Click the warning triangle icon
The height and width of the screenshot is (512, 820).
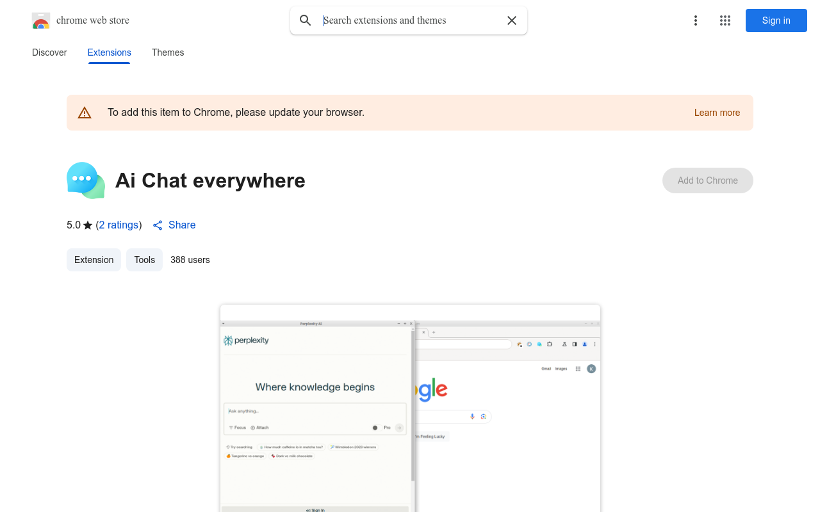pos(85,113)
